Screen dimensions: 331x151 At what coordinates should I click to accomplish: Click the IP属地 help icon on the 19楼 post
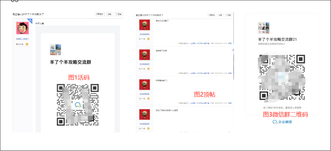click(x=188, y=43)
